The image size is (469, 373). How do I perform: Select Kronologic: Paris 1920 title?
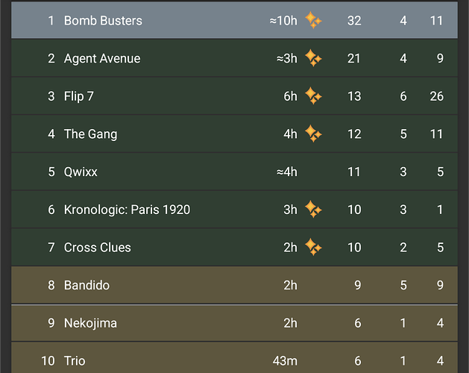click(x=127, y=210)
